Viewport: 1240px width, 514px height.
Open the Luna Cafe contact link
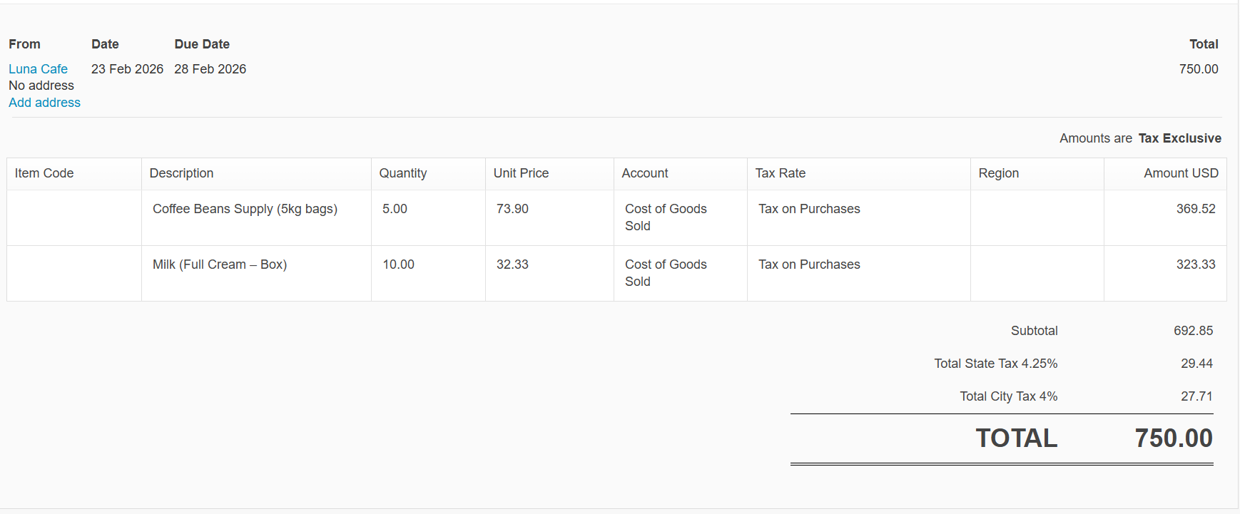tap(38, 69)
